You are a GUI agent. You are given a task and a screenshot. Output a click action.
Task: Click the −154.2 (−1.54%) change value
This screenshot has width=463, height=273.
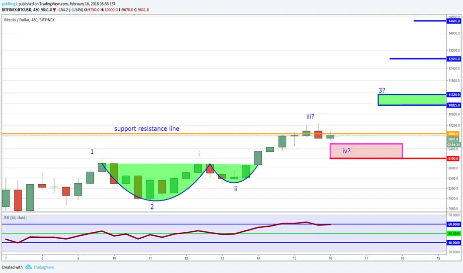[x=70, y=10]
